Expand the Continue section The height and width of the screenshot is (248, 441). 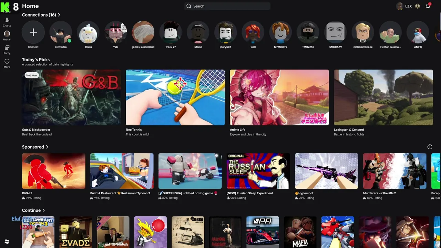(x=33, y=210)
